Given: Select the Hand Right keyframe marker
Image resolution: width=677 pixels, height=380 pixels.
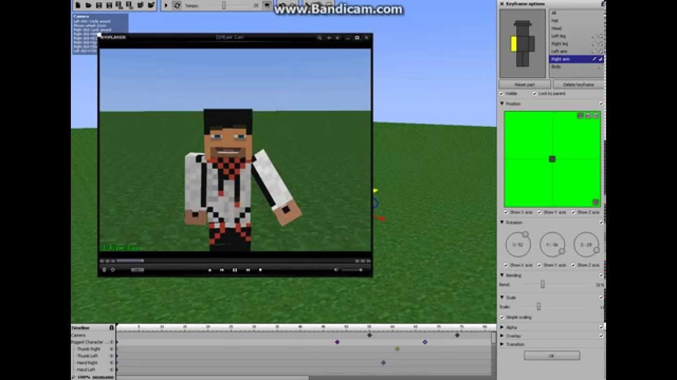Looking at the screenshot, I should pos(383,363).
